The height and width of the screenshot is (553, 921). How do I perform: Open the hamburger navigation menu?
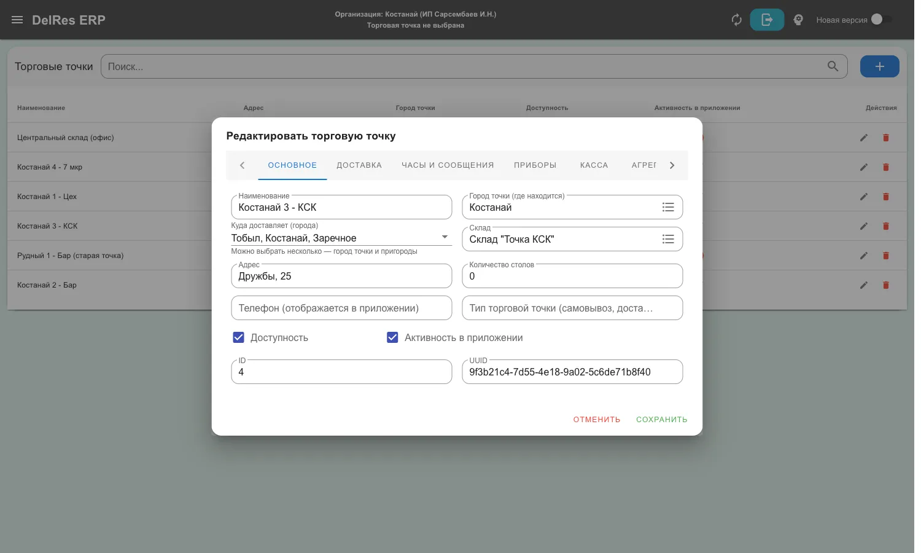click(x=17, y=20)
